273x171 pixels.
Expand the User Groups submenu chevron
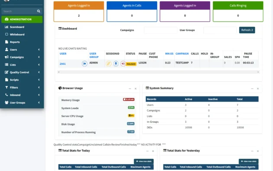pyautogui.click(x=39, y=102)
